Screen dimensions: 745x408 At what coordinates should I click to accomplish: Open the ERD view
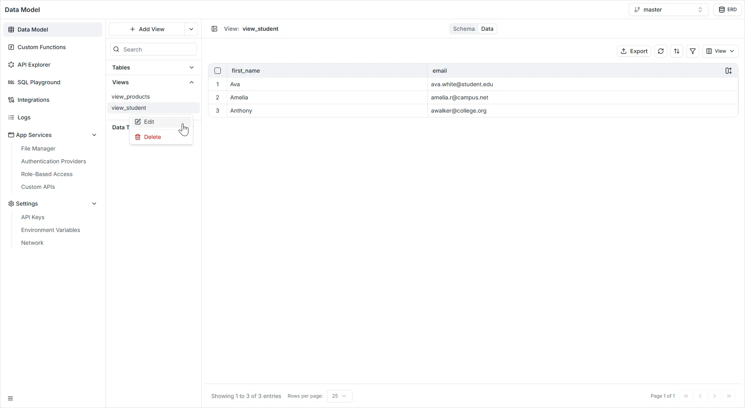click(728, 9)
